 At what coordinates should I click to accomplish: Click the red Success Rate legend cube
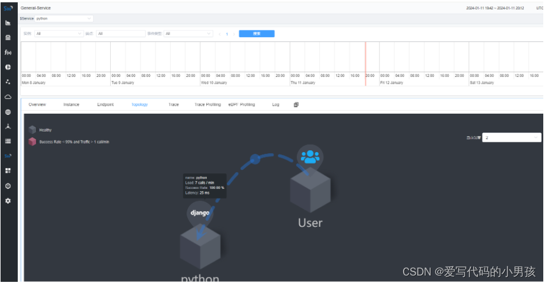point(32,142)
